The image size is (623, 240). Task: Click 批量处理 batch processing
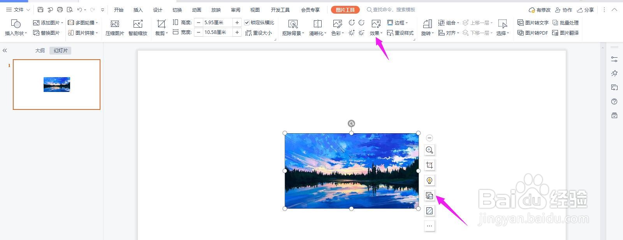click(565, 23)
